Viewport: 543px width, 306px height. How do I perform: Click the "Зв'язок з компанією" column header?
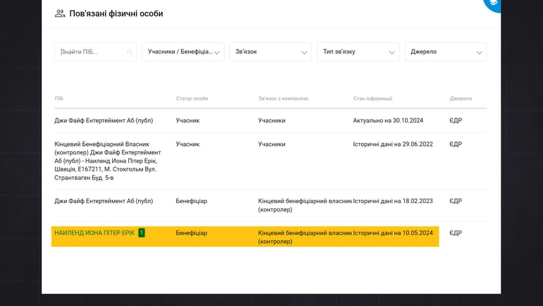pos(283,98)
